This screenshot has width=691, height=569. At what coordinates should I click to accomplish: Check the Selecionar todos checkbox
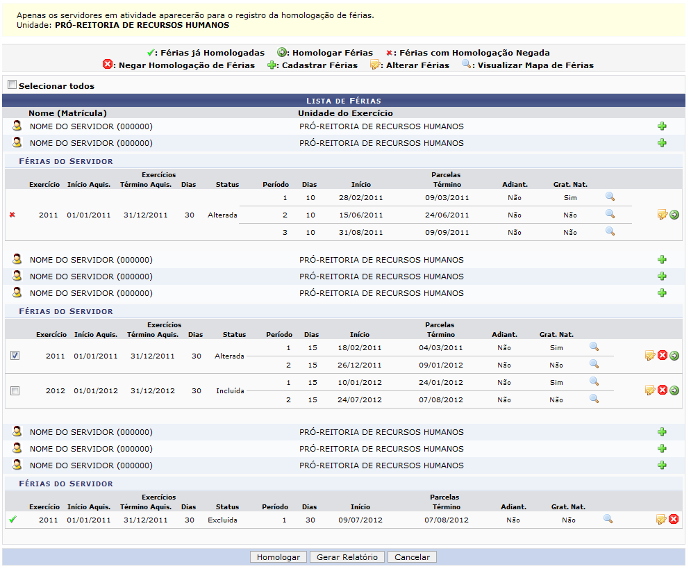point(12,85)
